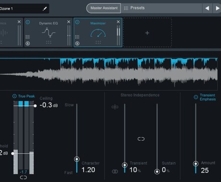
Task: Solo the Dynamic EQ module
Action: 28,43
